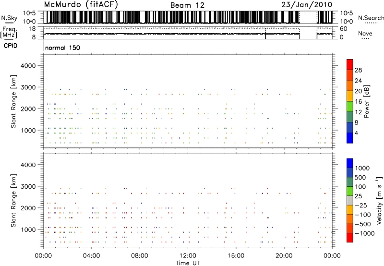Select the Power colorbar segment between 28 and 24
The height and width of the screenshot is (266, 384).
tap(350, 75)
